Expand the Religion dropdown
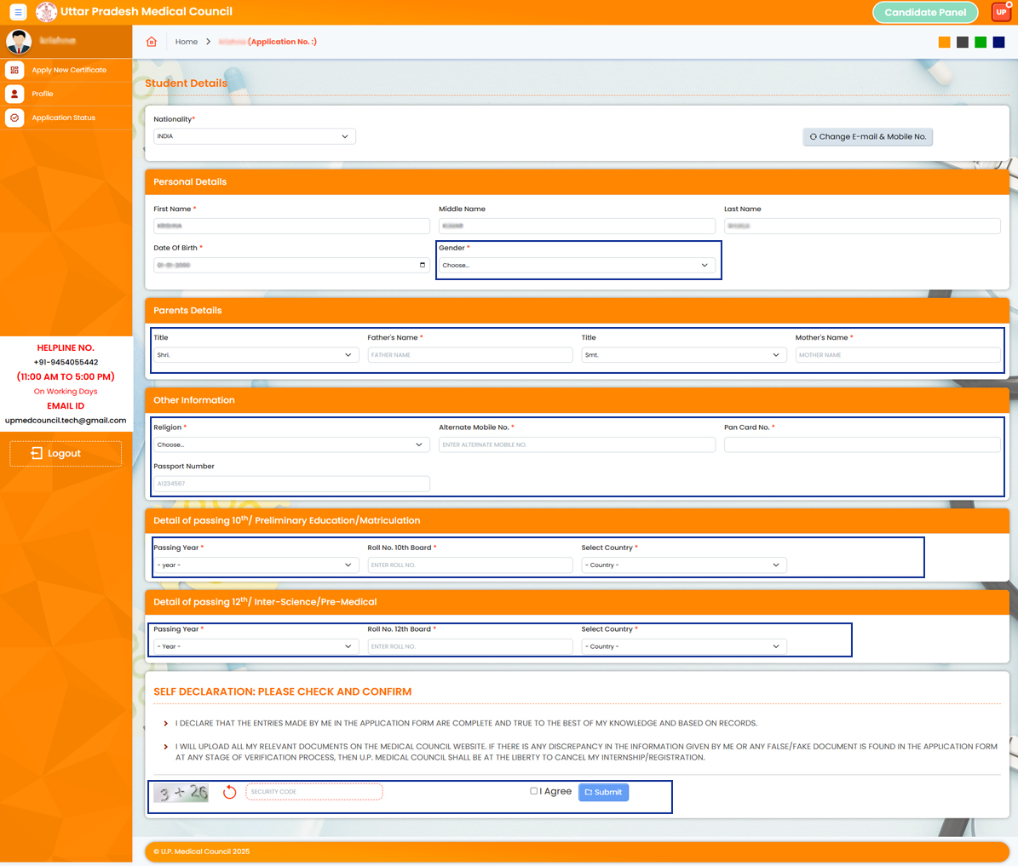Image resolution: width=1018 pixels, height=866 pixels. 290,444
